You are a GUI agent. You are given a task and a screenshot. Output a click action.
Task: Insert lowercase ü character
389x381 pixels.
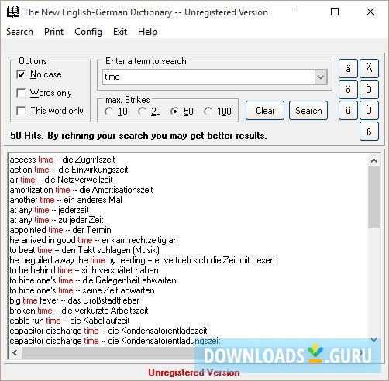(x=348, y=111)
